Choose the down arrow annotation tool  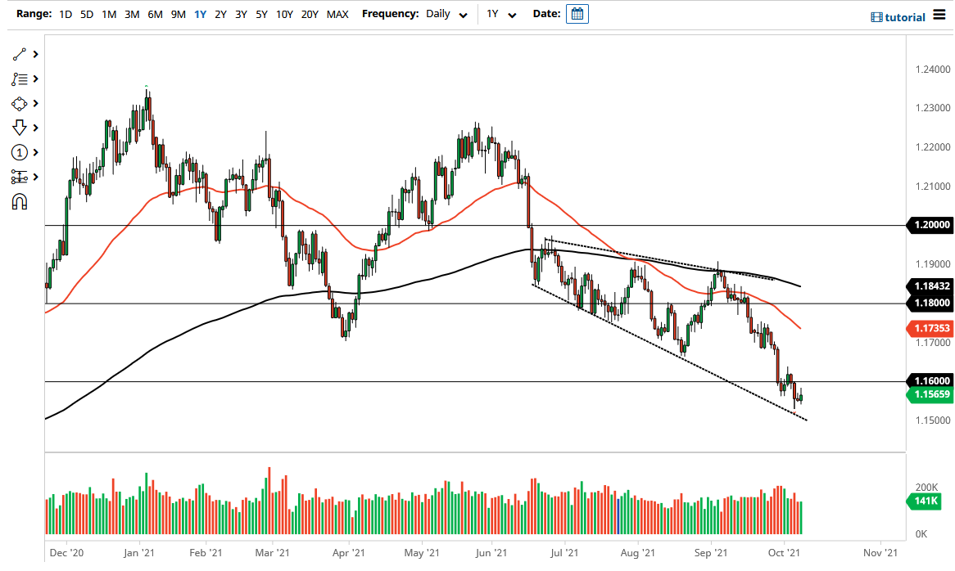coord(19,128)
